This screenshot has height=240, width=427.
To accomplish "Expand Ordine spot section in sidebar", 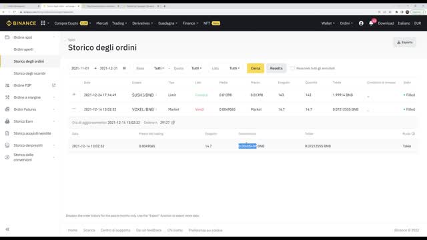I will pyautogui.click(x=54, y=37).
